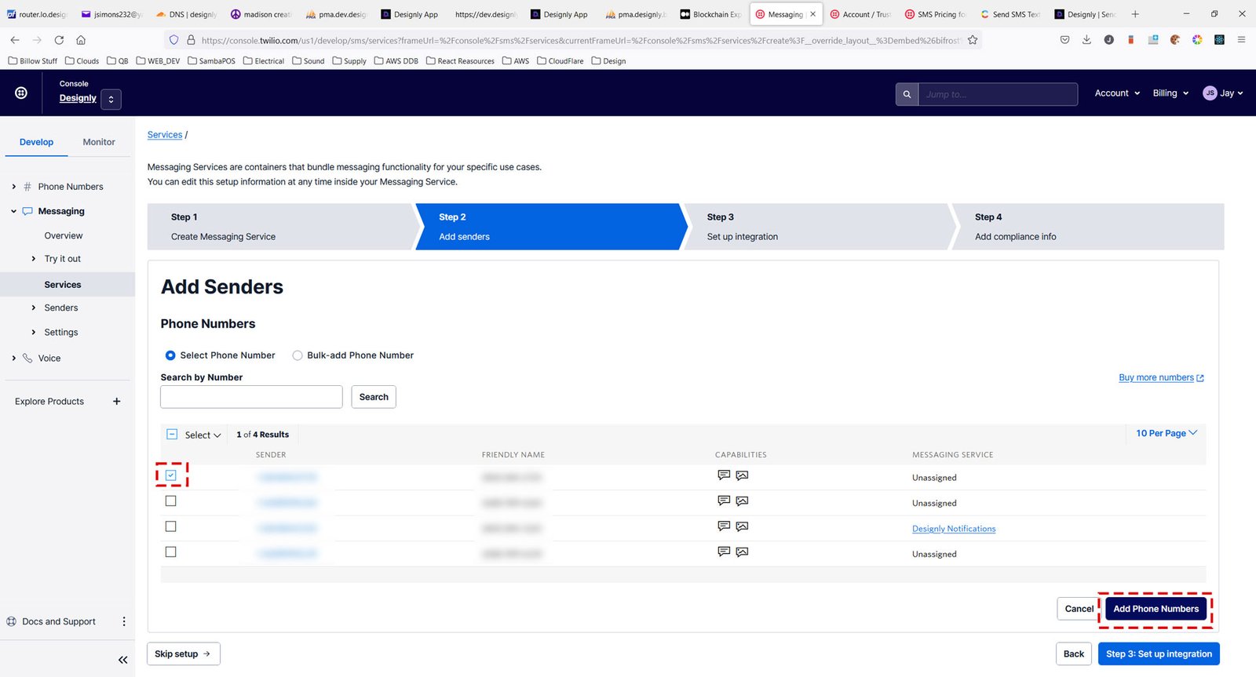Click the Search by Number input field
This screenshot has height=677, width=1256.
coord(251,397)
